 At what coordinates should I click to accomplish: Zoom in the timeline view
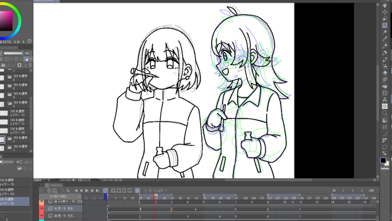pos(68,190)
